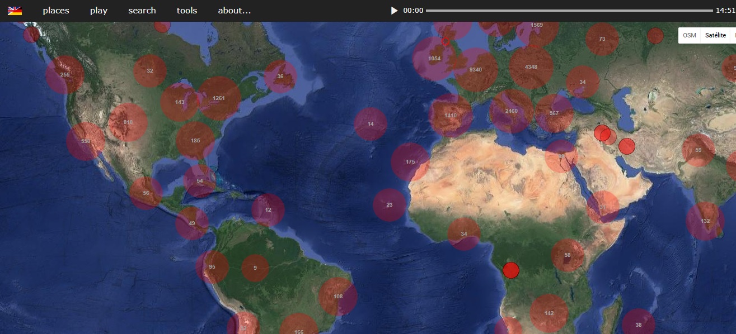The width and height of the screenshot is (736, 334).
Task: Select the 255 cluster marker
Action: click(65, 75)
